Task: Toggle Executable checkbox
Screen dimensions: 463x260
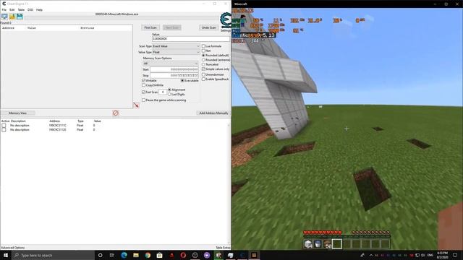Action: click(x=182, y=80)
